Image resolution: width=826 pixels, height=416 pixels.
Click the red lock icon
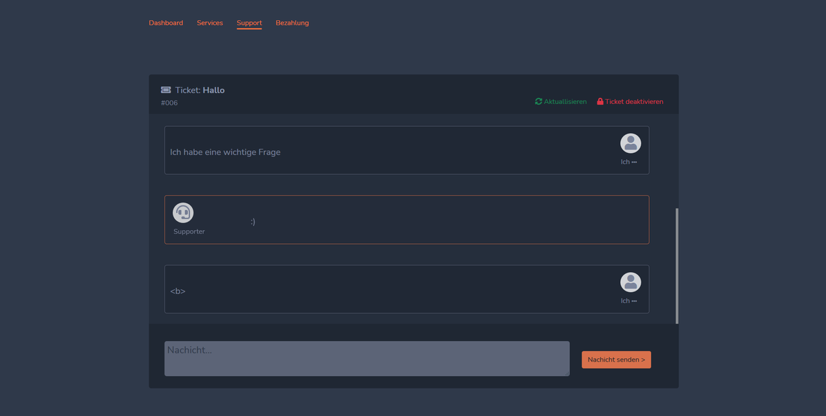tap(600, 101)
